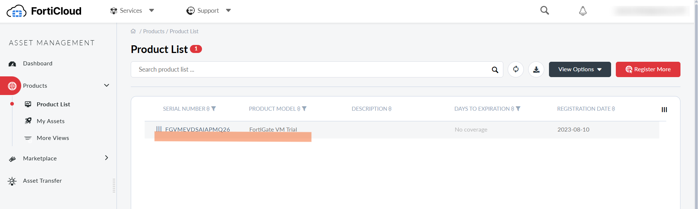Click the Product List breadcrumb
Viewport: 698px width, 209px height.
tap(184, 31)
